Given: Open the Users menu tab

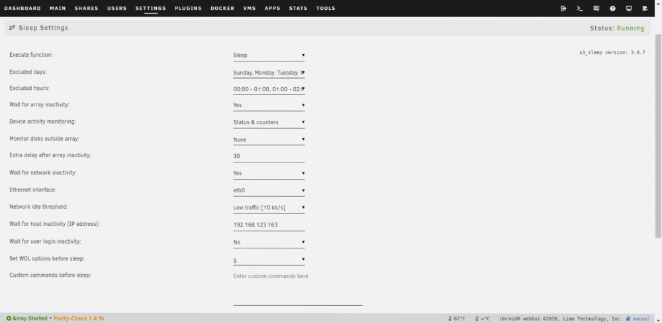Looking at the screenshot, I should pos(117,9).
